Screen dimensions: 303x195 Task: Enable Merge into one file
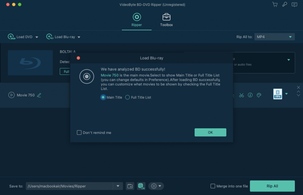(213, 186)
